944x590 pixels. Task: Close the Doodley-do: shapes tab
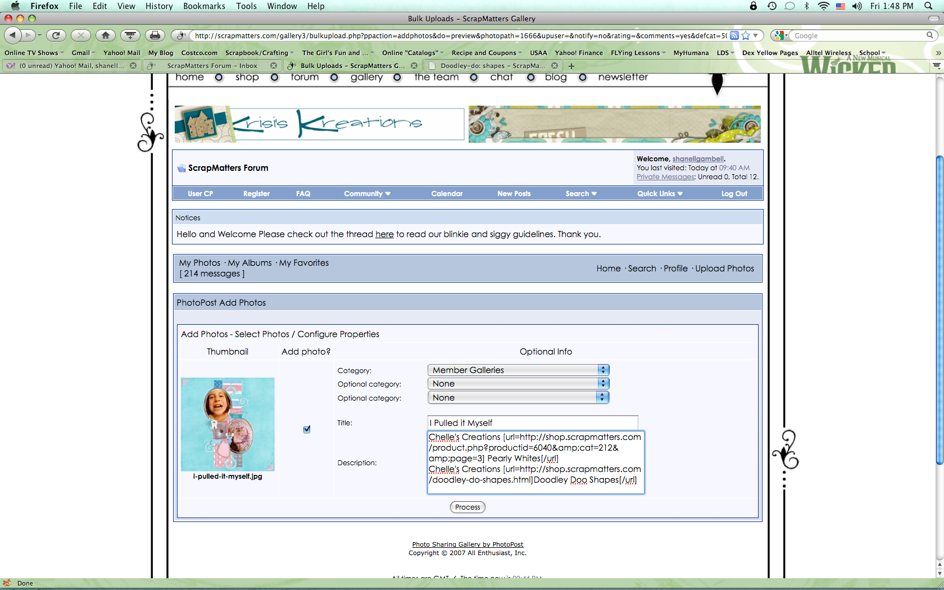pos(555,66)
